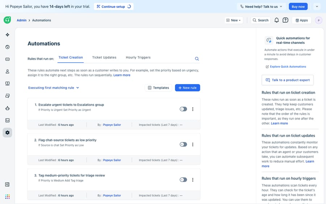Enable the Flag chat-source tickets rule toggle
326x204 pixels.
coord(183,145)
